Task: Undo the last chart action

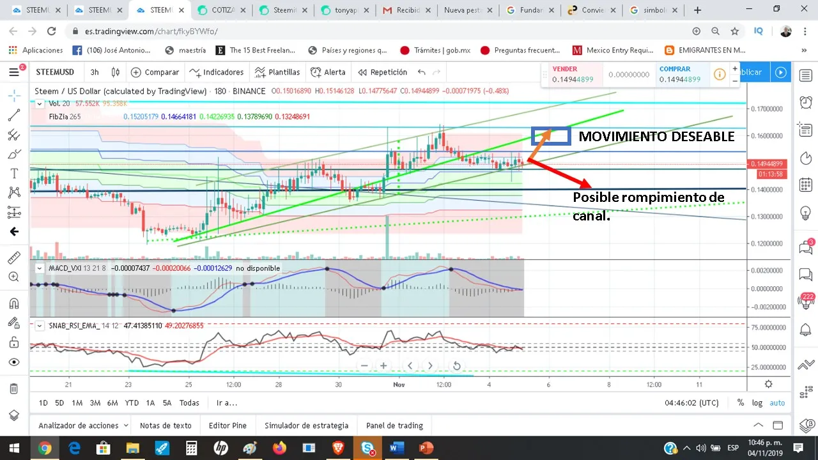Action: click(422, 72)
